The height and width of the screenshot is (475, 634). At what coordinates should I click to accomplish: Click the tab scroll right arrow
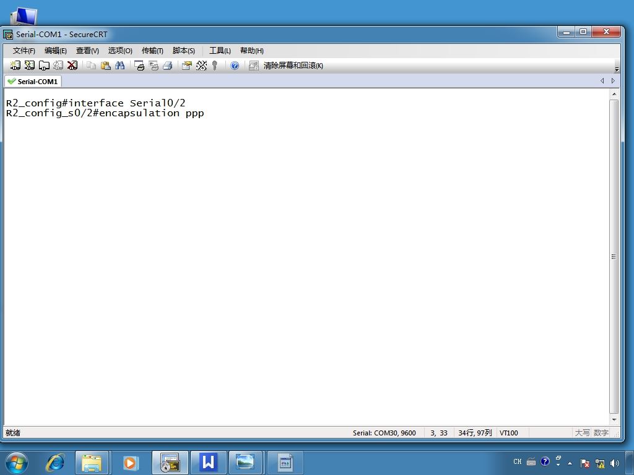pos(613,81)
